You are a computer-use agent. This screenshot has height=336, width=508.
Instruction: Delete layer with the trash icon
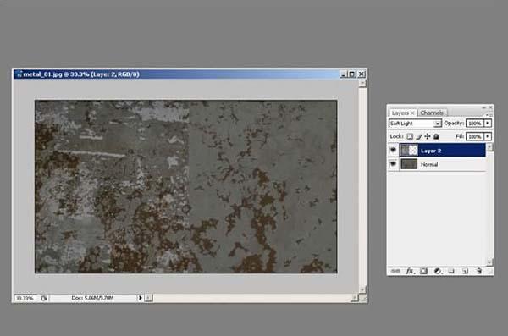click(x=479, y=271)
